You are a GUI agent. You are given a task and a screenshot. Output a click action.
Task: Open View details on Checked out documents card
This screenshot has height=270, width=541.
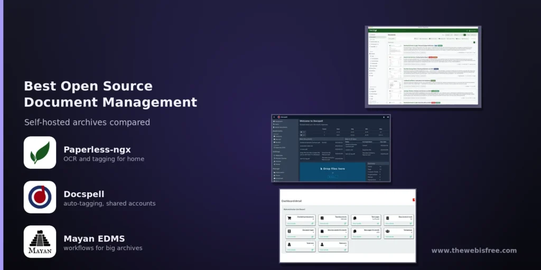(x=292, y=224)
